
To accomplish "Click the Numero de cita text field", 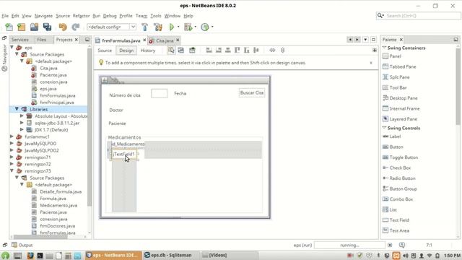I will [x=159, y=93].
